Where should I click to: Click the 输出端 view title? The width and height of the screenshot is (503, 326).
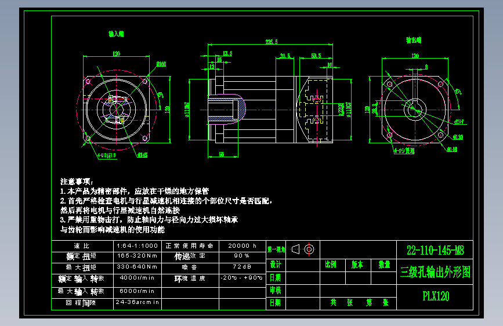point(414,40)
